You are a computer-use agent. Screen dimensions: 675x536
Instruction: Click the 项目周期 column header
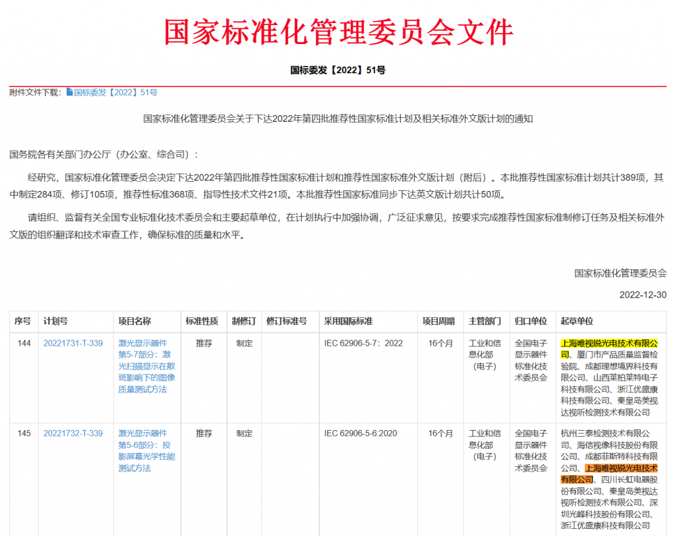(438, 321)
